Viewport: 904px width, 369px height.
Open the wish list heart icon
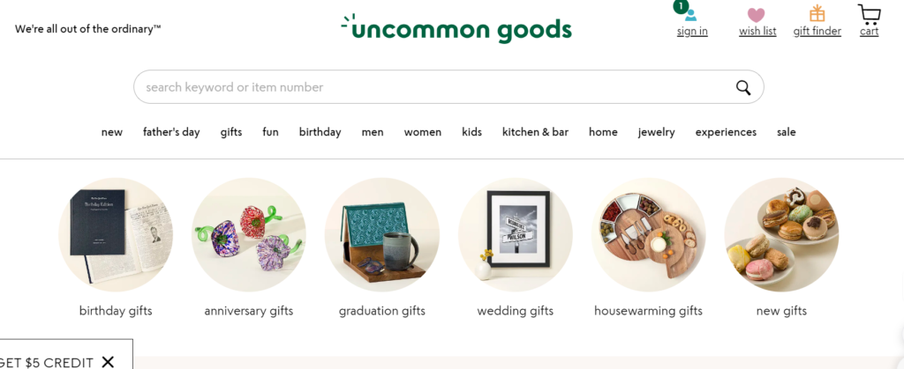coord(757,15)
